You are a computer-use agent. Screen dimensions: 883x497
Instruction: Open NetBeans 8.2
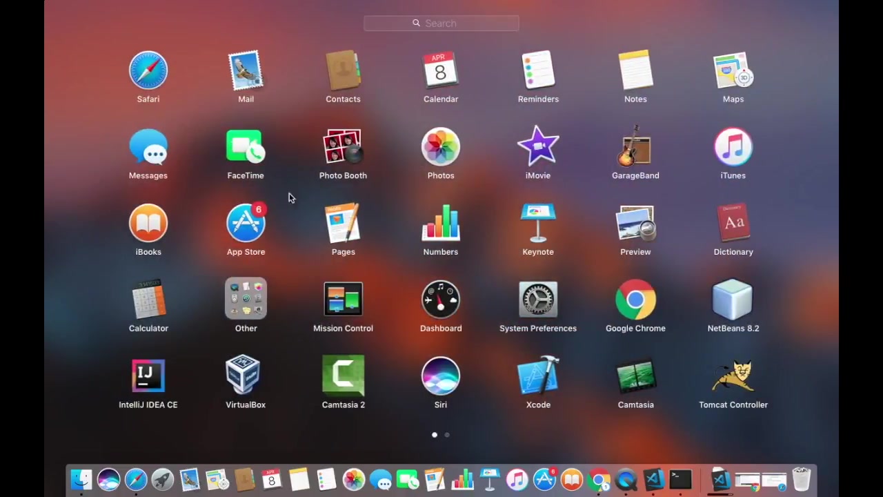(733, 298)
